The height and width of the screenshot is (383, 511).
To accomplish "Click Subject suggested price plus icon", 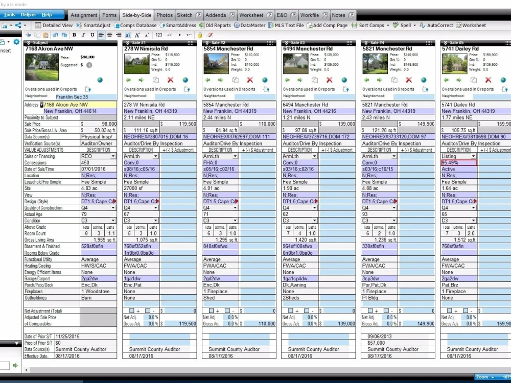I will tap(89, 65).
